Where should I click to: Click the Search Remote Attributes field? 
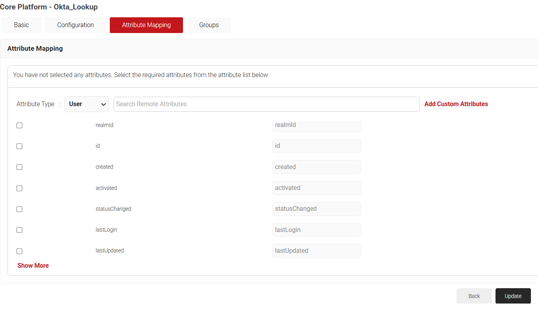pos(266,104)
